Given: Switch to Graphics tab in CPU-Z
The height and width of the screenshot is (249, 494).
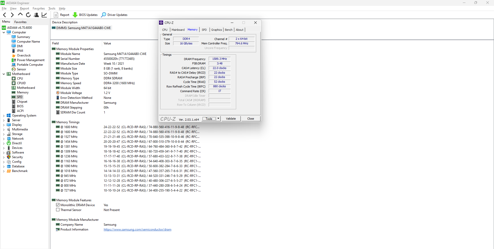Looking at the screenshot, I should click(x=216, y=30).
